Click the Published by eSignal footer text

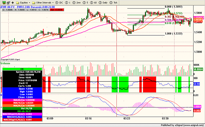182,125
